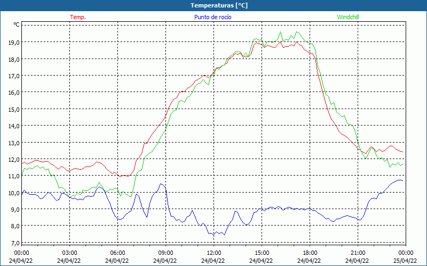Image resolution: width=427 pixels, height=266 pixels.
Task: Click the 09:00 time axis label
Action: coord(165,253)
